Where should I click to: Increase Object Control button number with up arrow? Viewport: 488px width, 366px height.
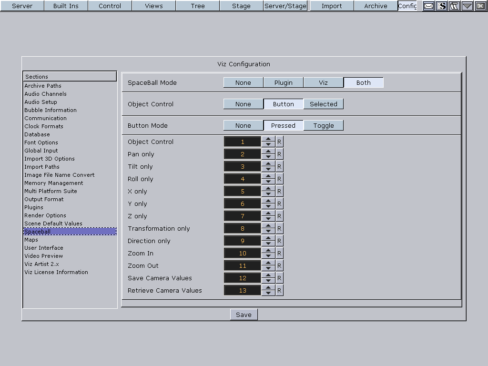click(269, 139)
